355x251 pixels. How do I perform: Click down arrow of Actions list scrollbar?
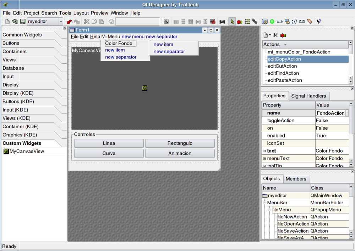point(350,82)
